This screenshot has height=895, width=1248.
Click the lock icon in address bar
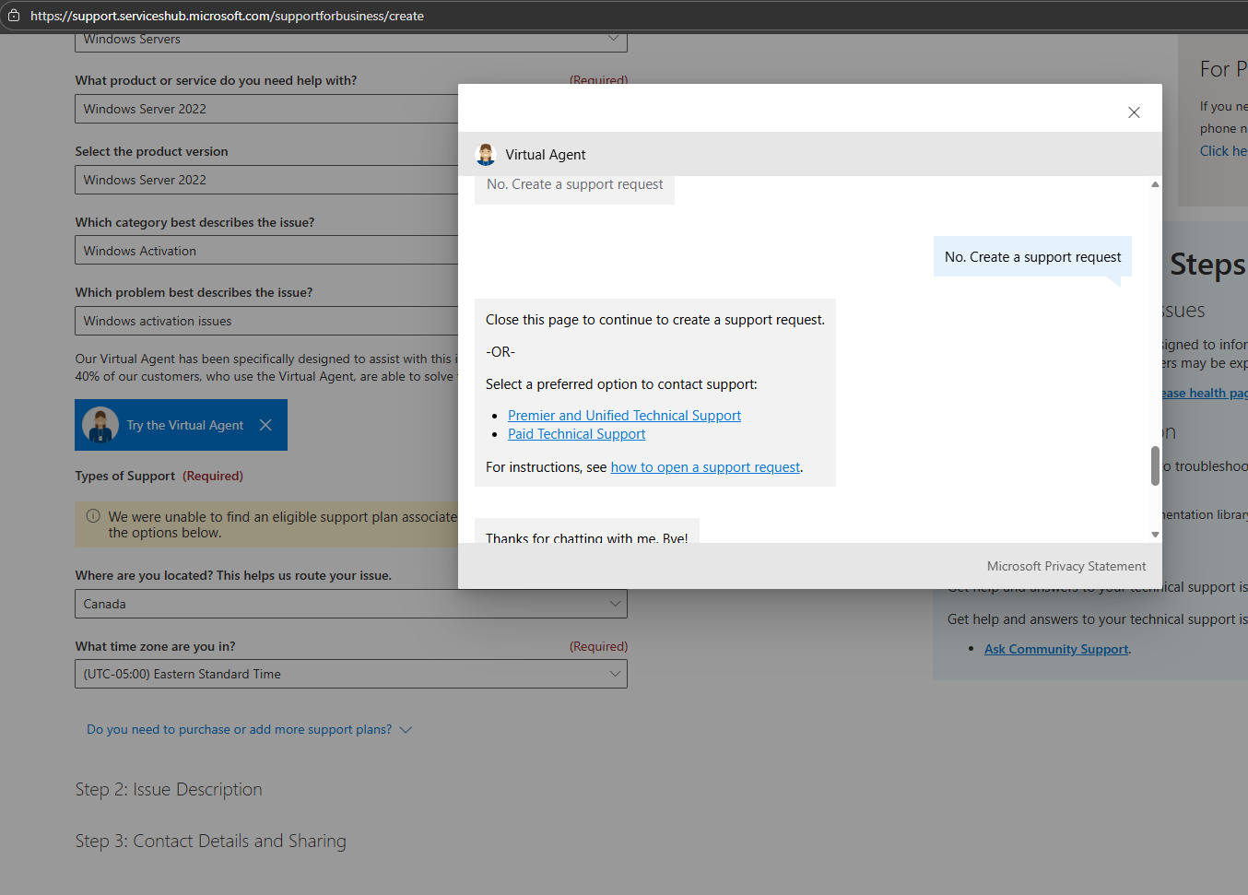tap(14, 16)
